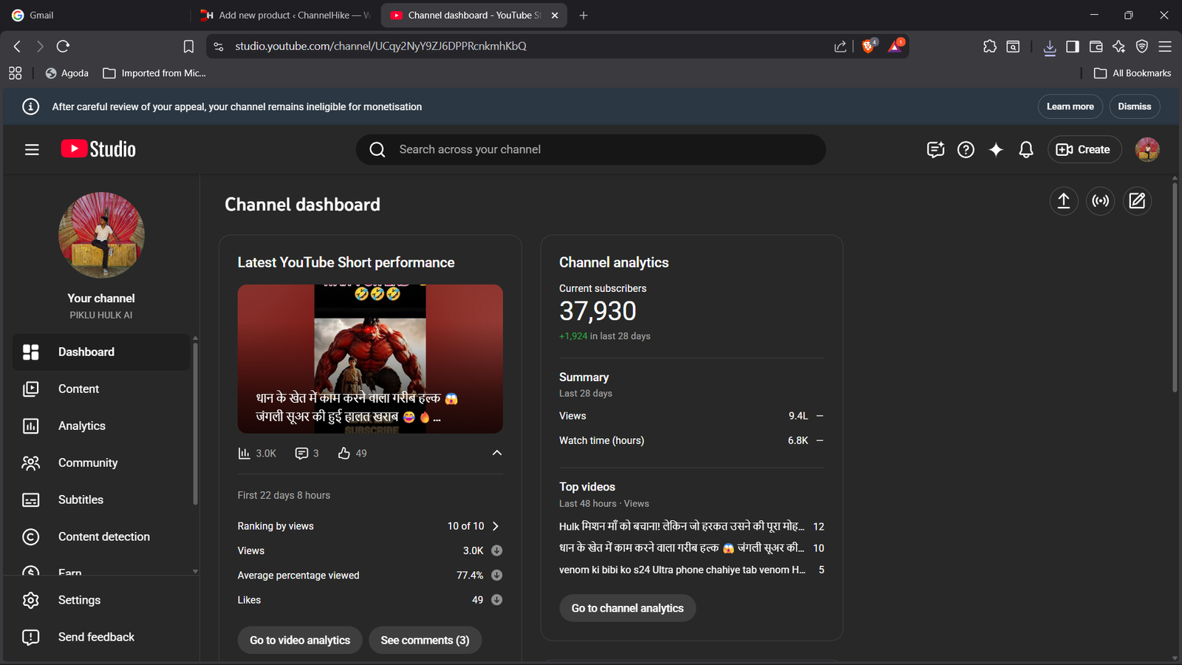The image size is (1182, 665).
Task: Click the sidebar vertical scrollbar
Action: tap(195, 421)
